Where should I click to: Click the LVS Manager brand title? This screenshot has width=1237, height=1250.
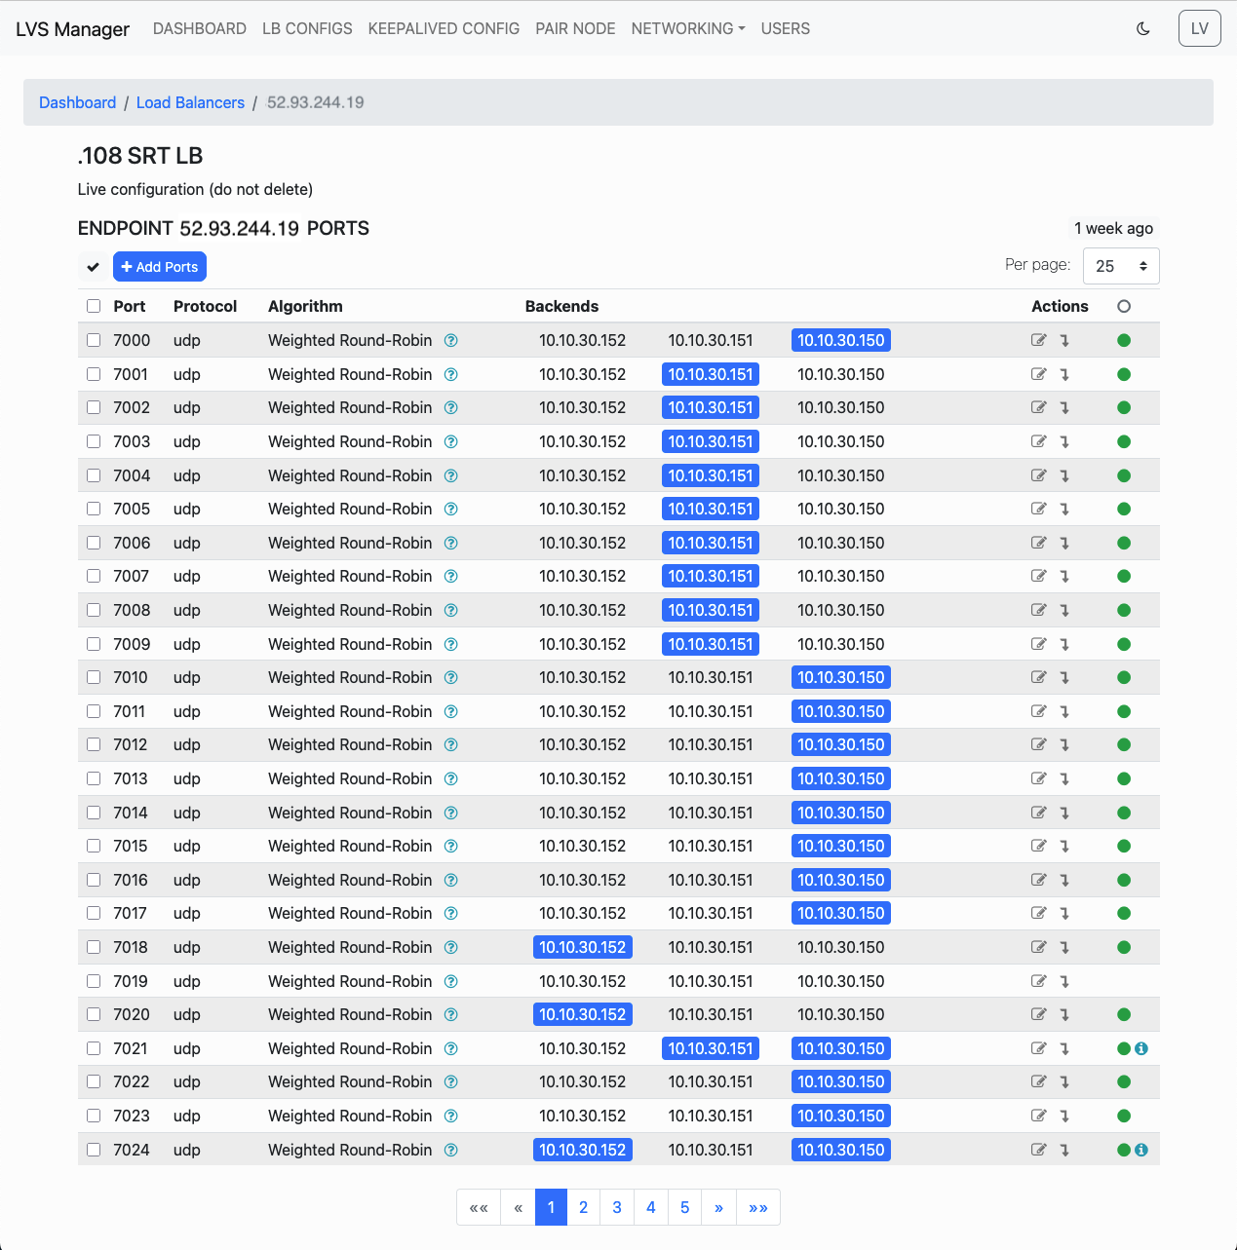click(x=73, y=29)
